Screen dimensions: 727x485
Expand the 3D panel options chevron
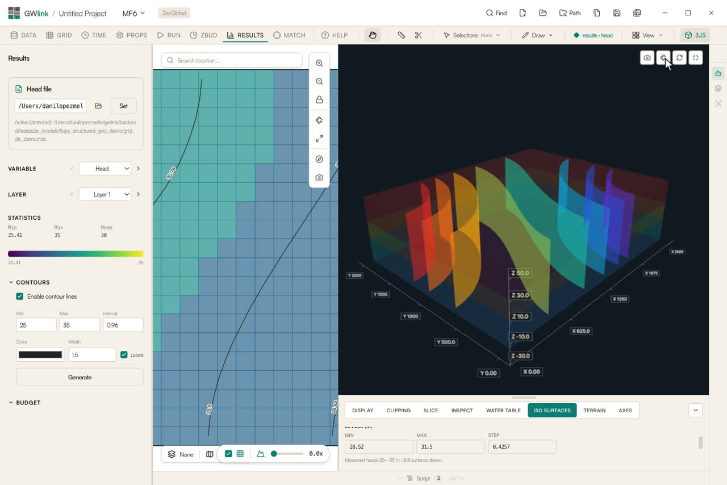[696, 410]
